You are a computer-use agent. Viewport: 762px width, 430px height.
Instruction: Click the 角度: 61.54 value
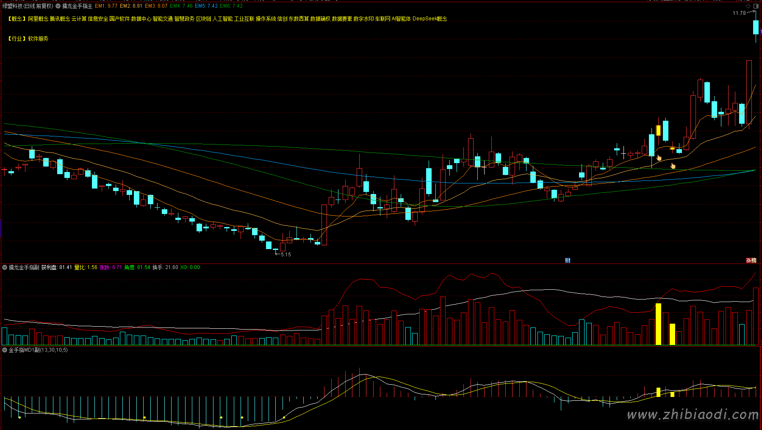[x=137, y=267]
